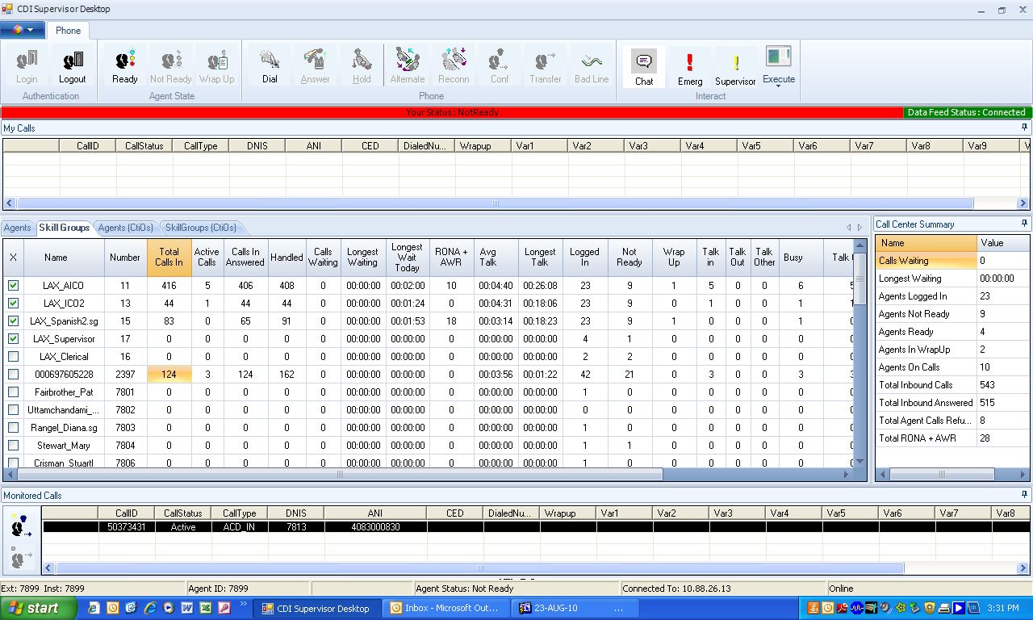Click skill groups horizontal scrollbar thumb
The height and width of the screenshot is (620, 1033).
(338, 475)
